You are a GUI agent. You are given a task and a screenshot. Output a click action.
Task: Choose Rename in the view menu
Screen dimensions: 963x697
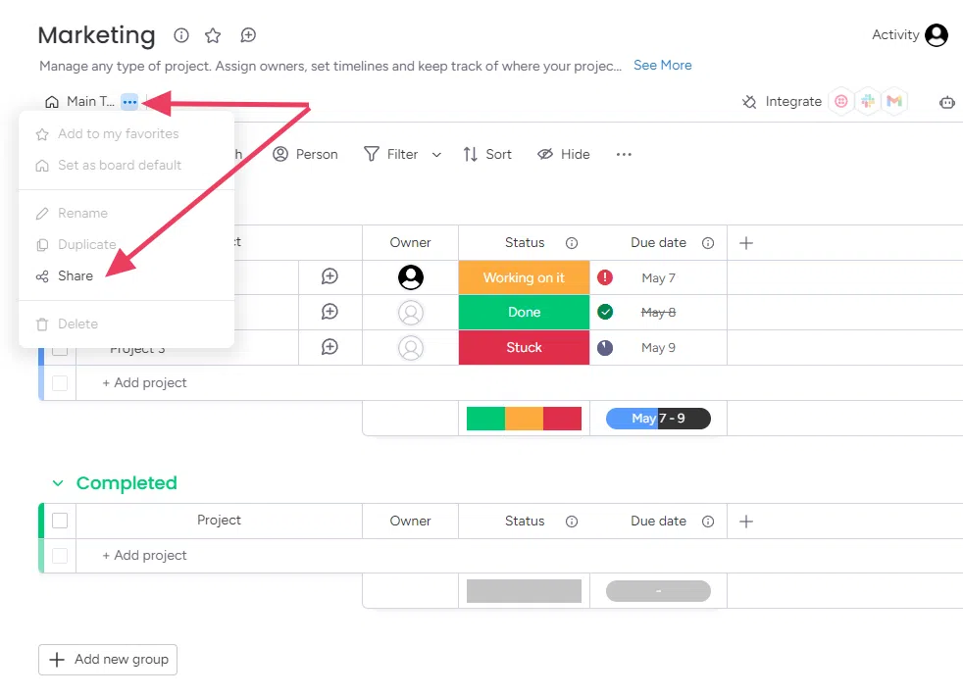82,214
